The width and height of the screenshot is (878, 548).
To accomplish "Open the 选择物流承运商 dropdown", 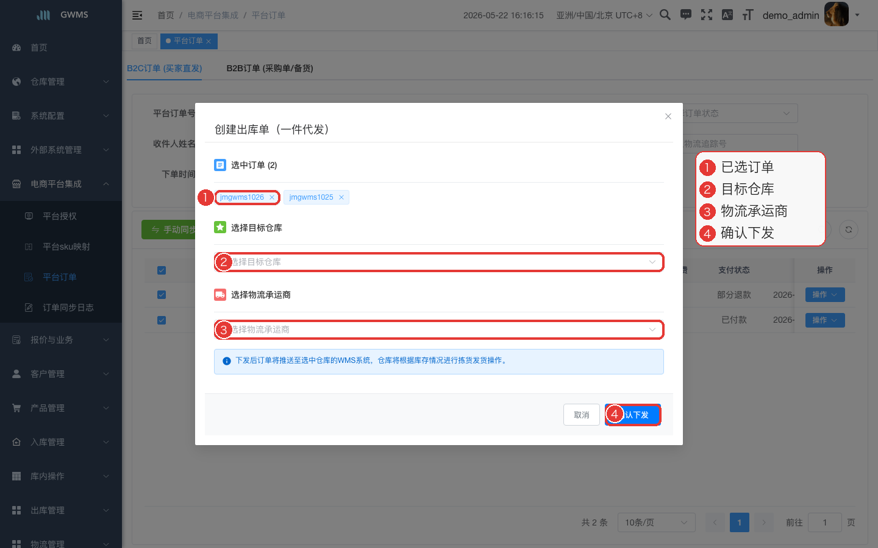I will click(x=439, y=329).
